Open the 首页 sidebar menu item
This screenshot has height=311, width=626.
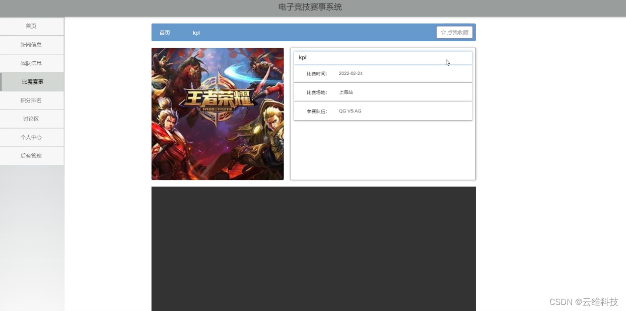pyautogui.click(x=32, y=26)
